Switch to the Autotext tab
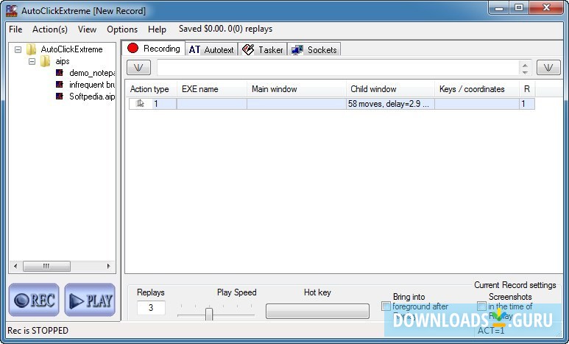This screenshot has width=569, height=344. [x=211, y=49]
